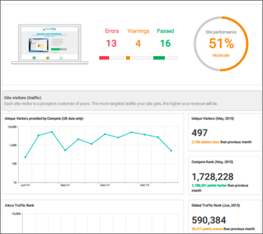This screenshot has width=263, height=234.
Task: Click the Unique Visitors (May, 2015) title
Action: pyautogui.click(x=213, y=118)
